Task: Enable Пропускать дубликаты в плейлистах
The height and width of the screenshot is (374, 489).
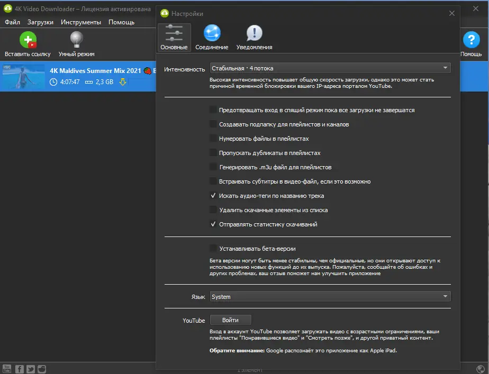Action: click(x=213, y=153)
